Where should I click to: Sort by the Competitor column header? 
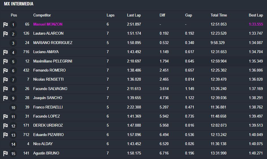[42, 15]
